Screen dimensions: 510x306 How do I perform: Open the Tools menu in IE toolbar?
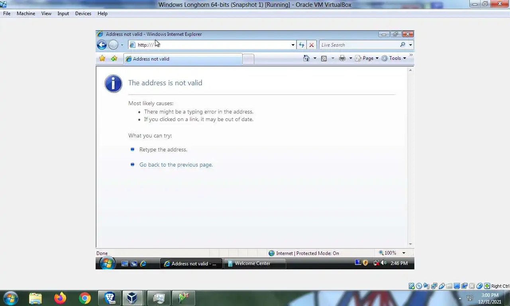pos(394,58)
